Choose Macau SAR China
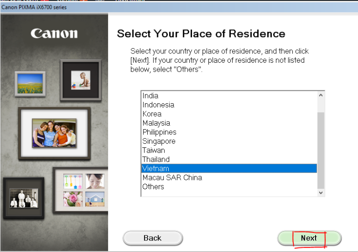 click(x=172, y=178)
